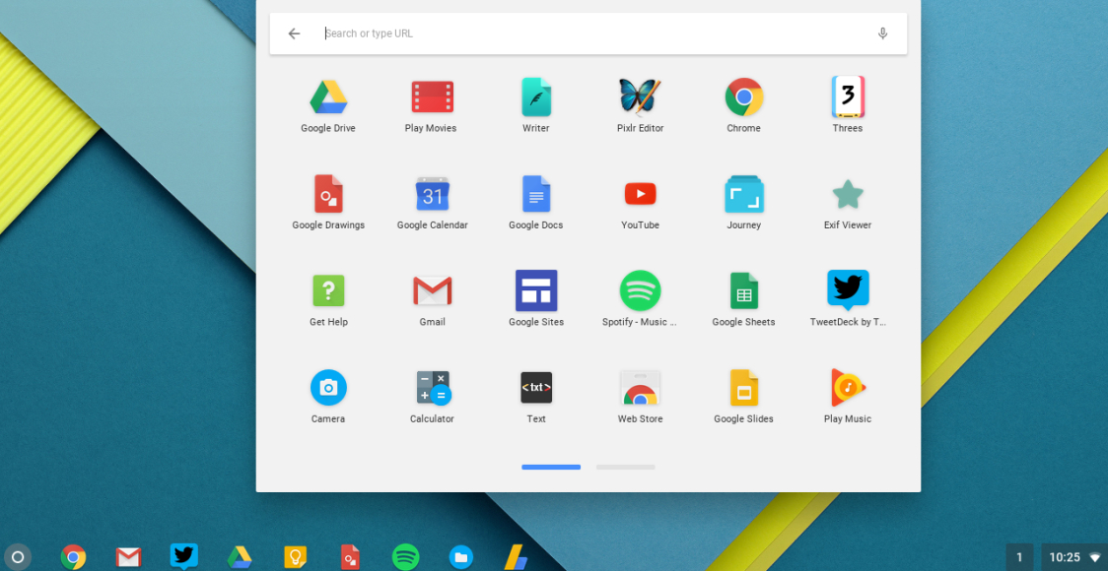The image size is (1108, 571).
Task: Activate voice search microphone
Action: tap(882, 33)
